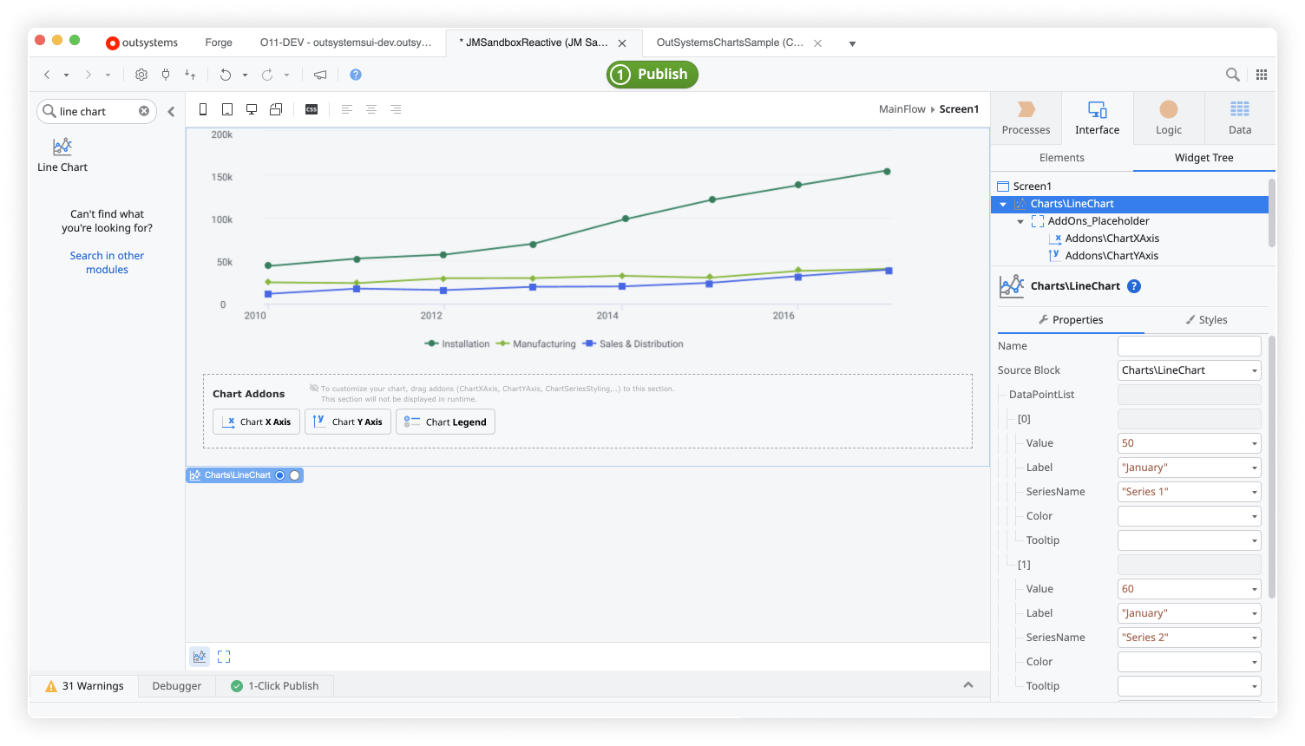Switch to desktop preview mode
1305x746 pixels.
pos(252,108)
